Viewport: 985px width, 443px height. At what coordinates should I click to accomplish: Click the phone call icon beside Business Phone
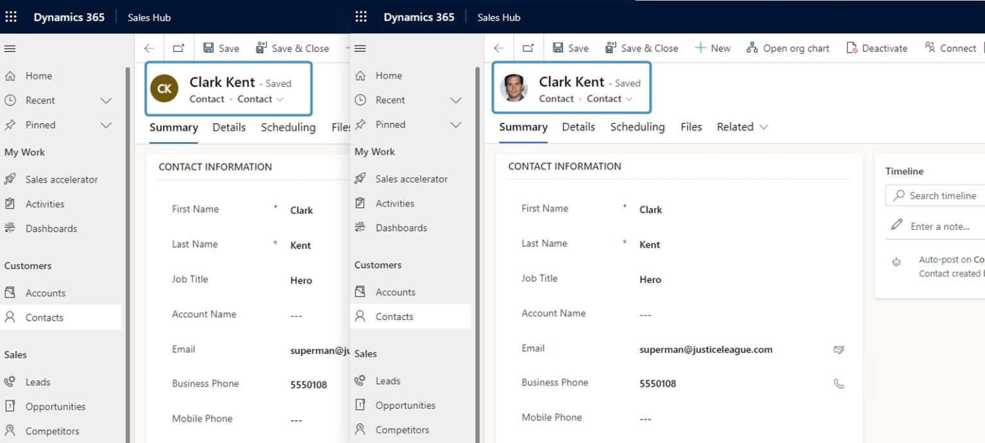[838, 383]
